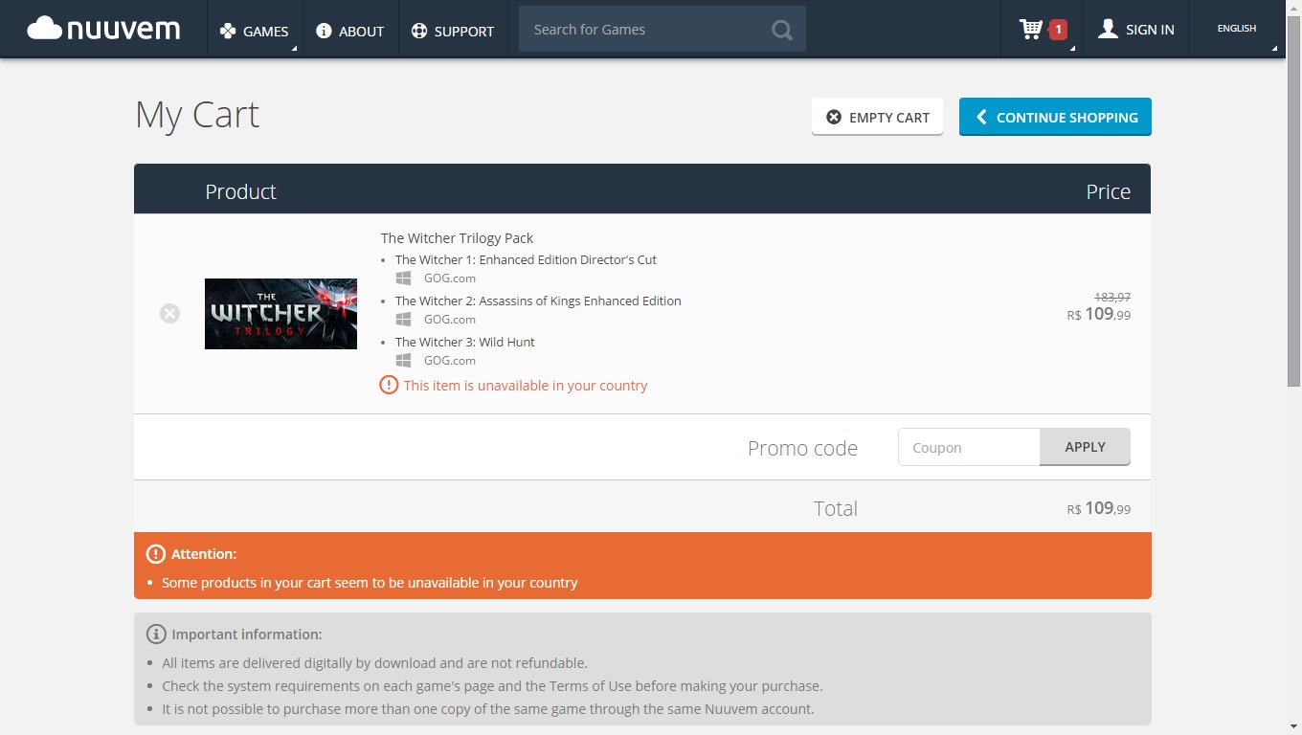This screenshot has height=735, width=1302.
Task: Click 'This item is unavailable in your country'
Action: 526,386
